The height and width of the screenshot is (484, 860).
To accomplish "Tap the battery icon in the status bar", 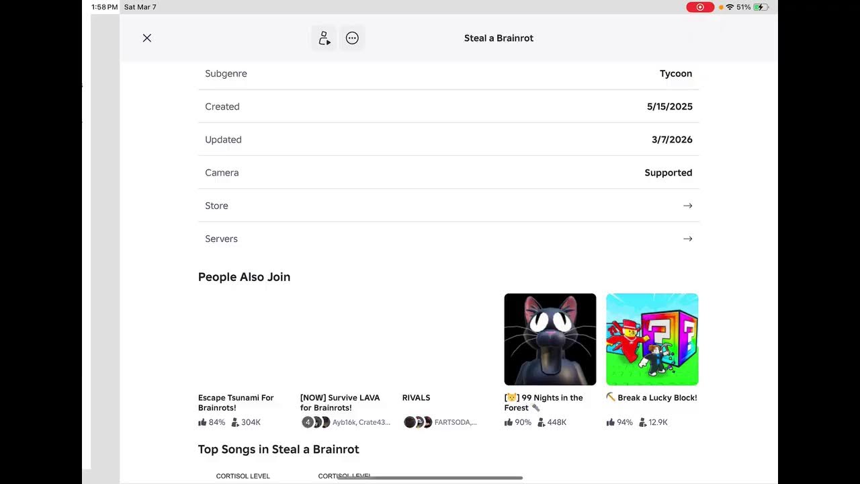I will (x=761, y=7).
